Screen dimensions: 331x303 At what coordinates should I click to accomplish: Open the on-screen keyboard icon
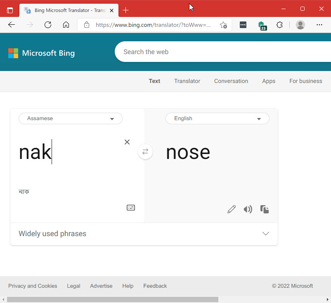coord(131,208)
